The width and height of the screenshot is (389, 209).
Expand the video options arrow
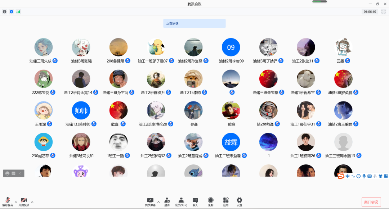point(32,202)
